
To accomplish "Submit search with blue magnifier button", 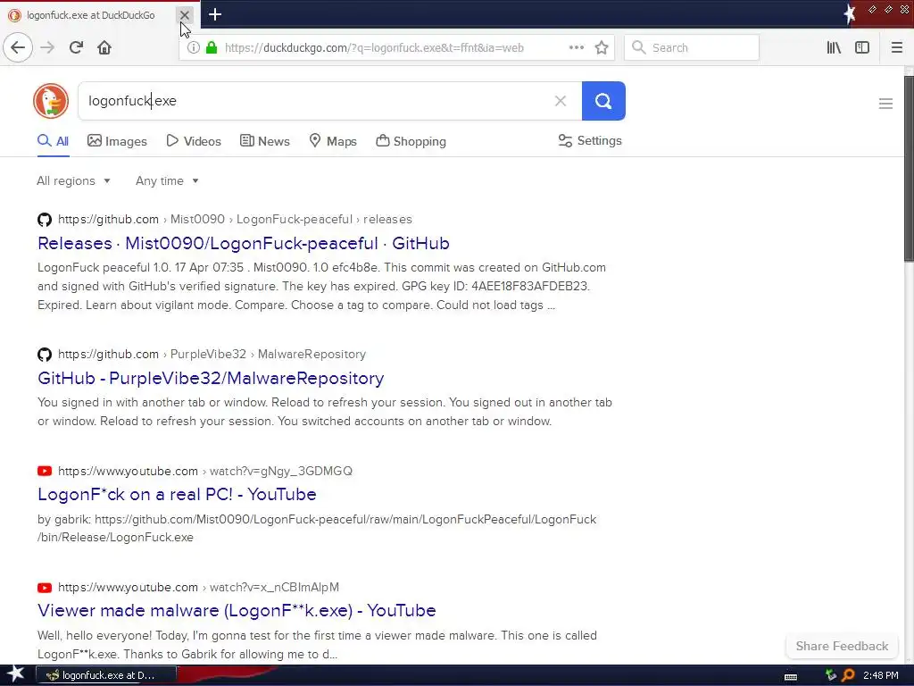I will pyautogui.click(x=603, y=101).
